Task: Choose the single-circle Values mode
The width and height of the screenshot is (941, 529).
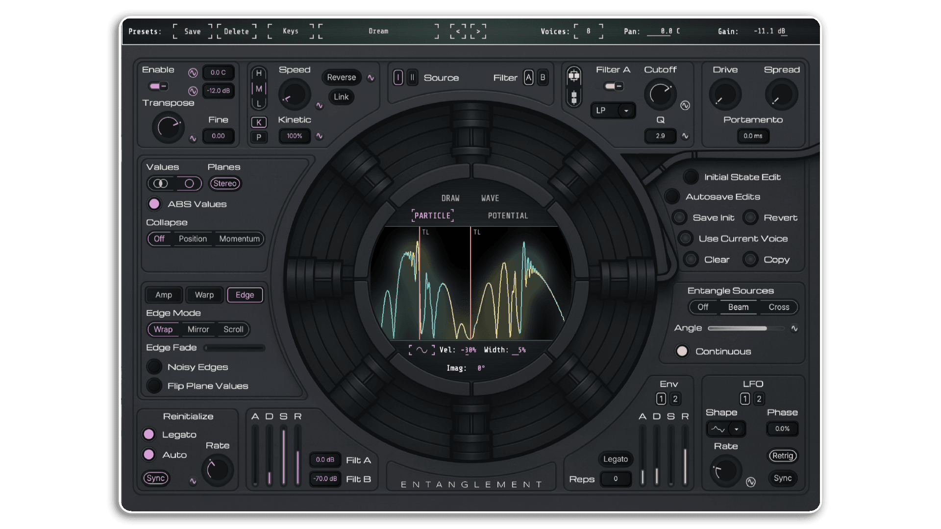Action: tap(189, 184)
